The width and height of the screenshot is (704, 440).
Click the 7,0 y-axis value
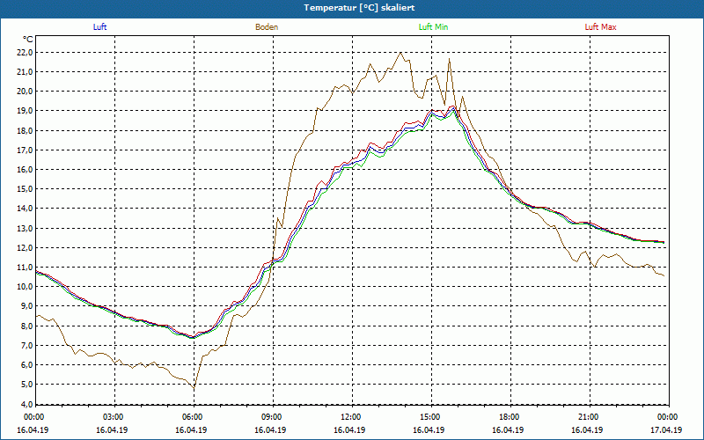[26, 345]
